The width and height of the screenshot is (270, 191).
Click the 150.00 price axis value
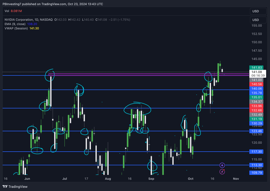[256, 42]
